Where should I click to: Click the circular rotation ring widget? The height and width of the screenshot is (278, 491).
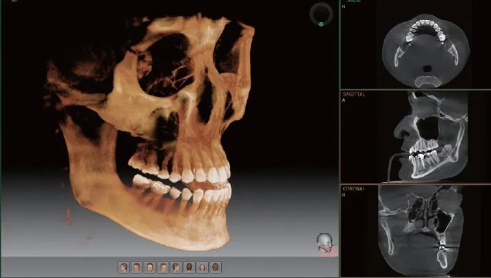(x=321, y=14)
